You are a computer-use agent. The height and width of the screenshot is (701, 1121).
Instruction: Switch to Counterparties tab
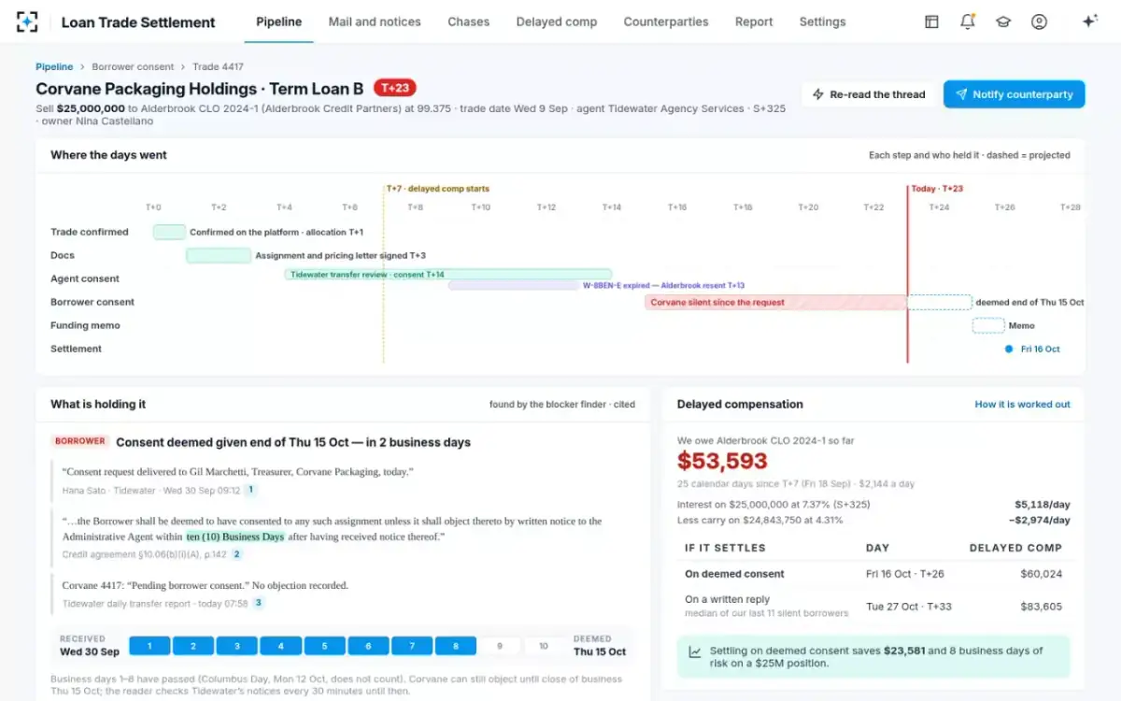coord(666,21)
